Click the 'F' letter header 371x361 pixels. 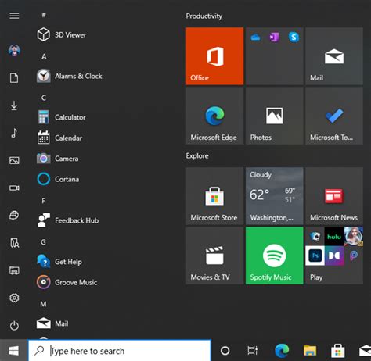click(x=44, y=201)
